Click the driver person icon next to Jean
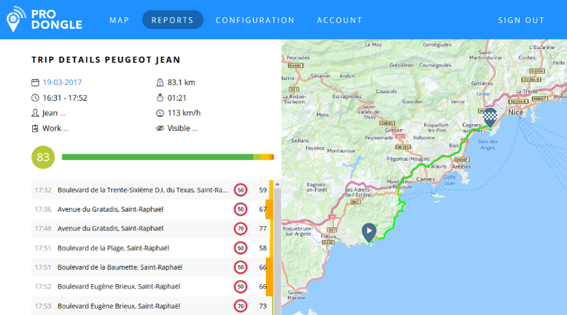Screen dimensions: 567x315 tap(35, 113)
